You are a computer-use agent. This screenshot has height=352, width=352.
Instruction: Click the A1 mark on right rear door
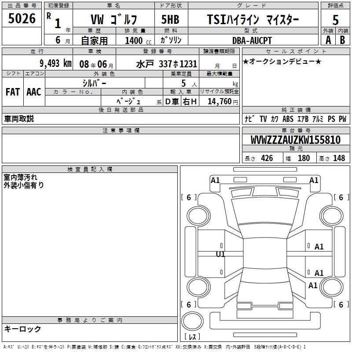point(319,273)
